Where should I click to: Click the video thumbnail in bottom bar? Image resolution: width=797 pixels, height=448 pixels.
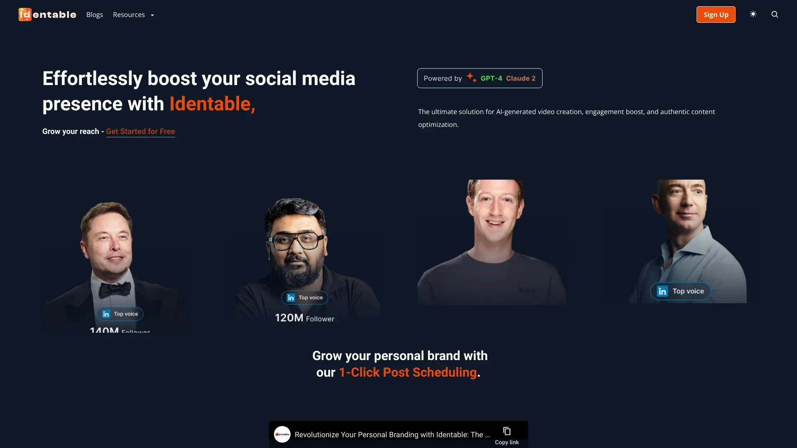pyautogui.click(x=282, y=434)
